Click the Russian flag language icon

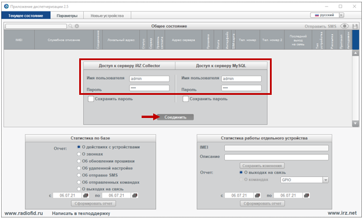coord(317,15)
